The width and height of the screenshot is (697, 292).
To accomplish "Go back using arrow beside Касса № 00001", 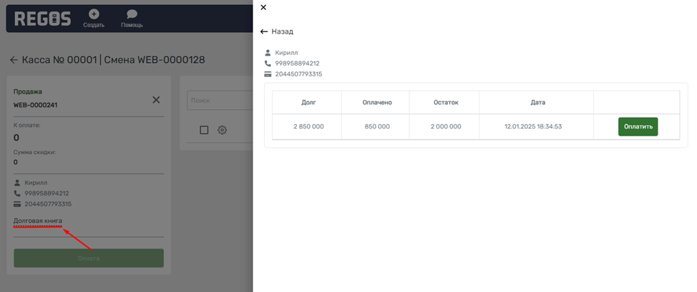I will click(14, 60).
